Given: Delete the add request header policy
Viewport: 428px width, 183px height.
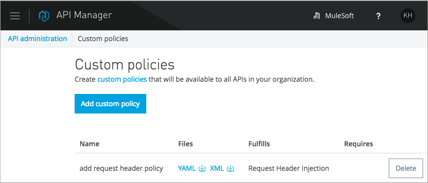Looking at the screenshot, I should (405, 168).
